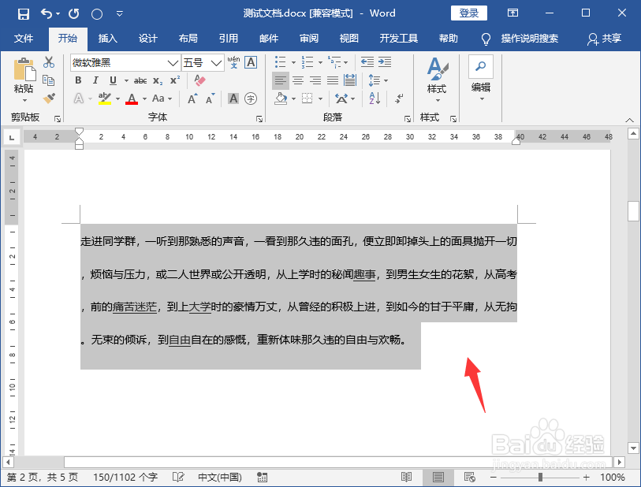Open the font size dropdown showing 五号
This screenshot has width=641, height=487.
[214, 63]
